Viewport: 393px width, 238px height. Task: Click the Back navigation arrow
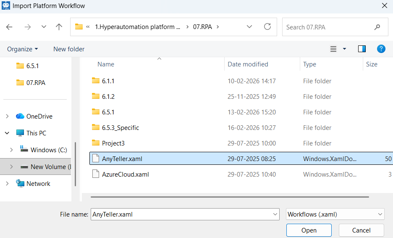(9, 27)
